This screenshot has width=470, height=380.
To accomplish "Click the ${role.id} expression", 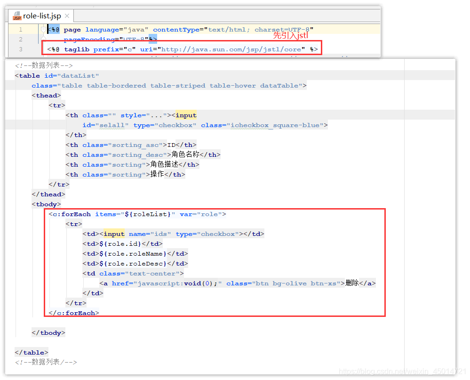I will pyautogui.click(x=120, y=244).
